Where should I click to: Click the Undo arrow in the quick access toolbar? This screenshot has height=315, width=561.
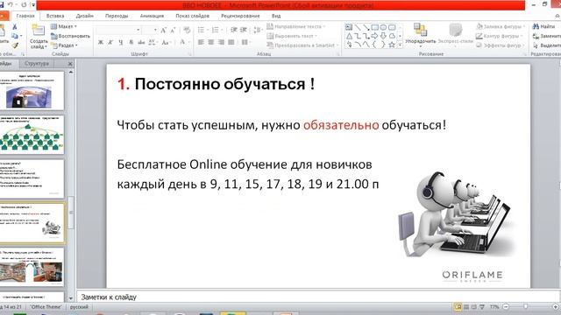point(11,4)
